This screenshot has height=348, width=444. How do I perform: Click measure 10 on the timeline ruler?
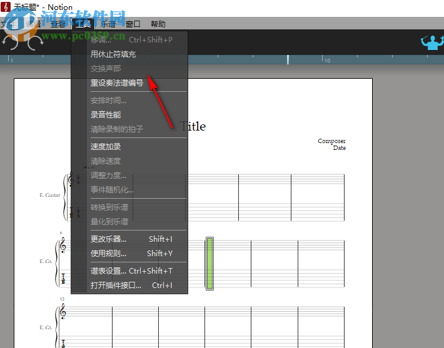click(x=327, y=60)
